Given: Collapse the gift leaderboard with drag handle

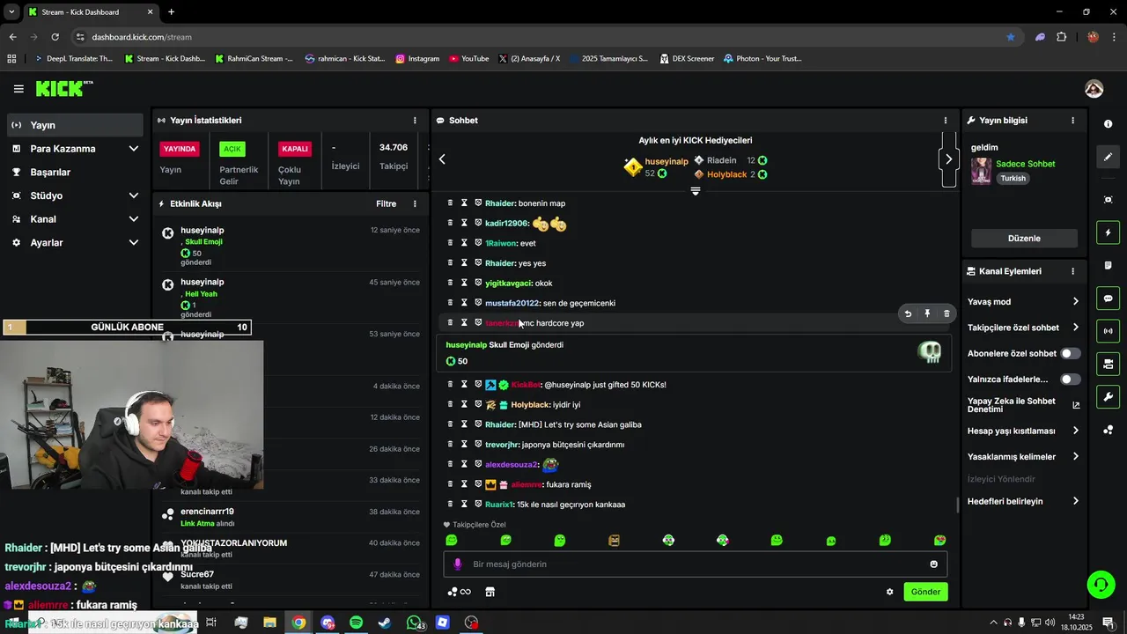Looking at the screenshot, I should (x=696, y=191).
